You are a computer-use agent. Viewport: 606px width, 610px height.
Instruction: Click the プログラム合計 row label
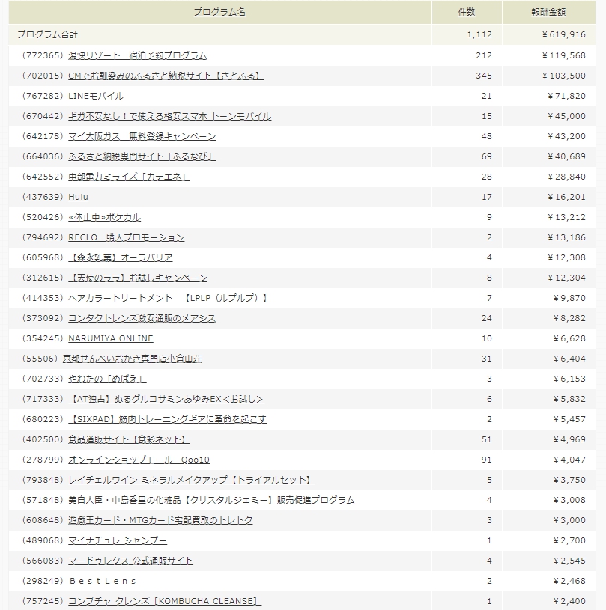(x=47, y=34)
